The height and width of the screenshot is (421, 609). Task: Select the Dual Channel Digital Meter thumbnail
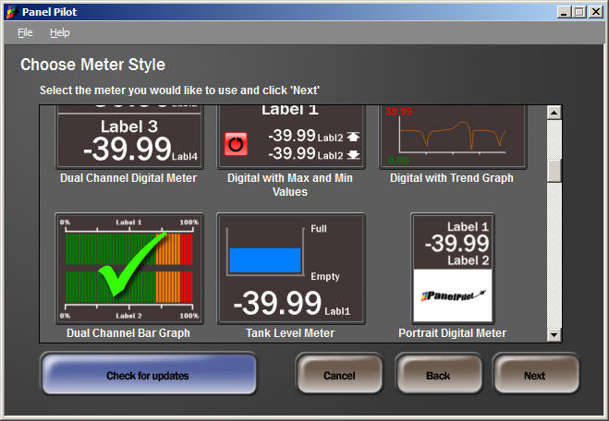(x=128, y=137)
